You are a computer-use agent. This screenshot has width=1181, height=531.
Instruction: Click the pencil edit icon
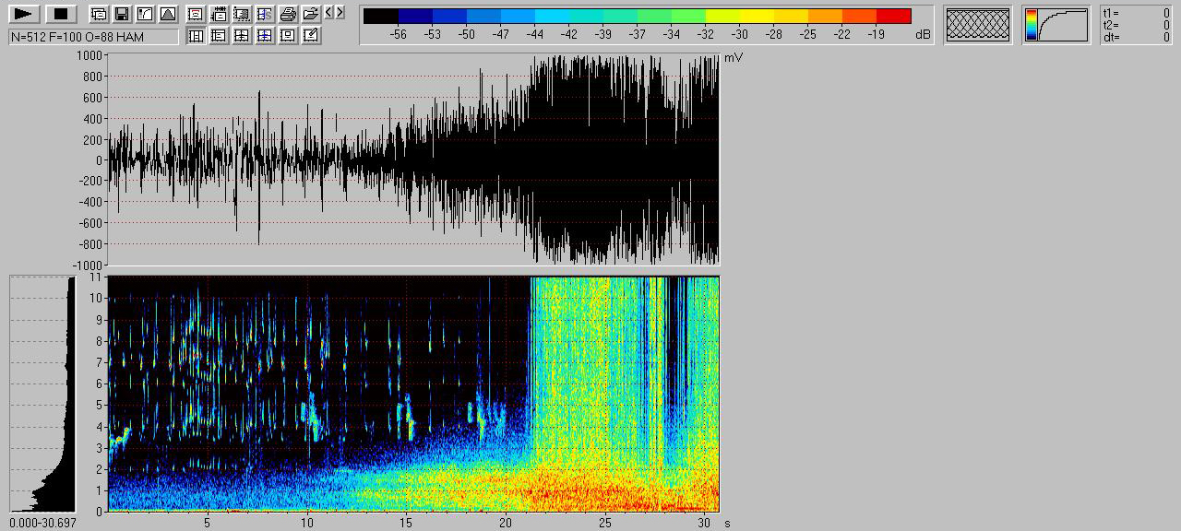point(311,35)
